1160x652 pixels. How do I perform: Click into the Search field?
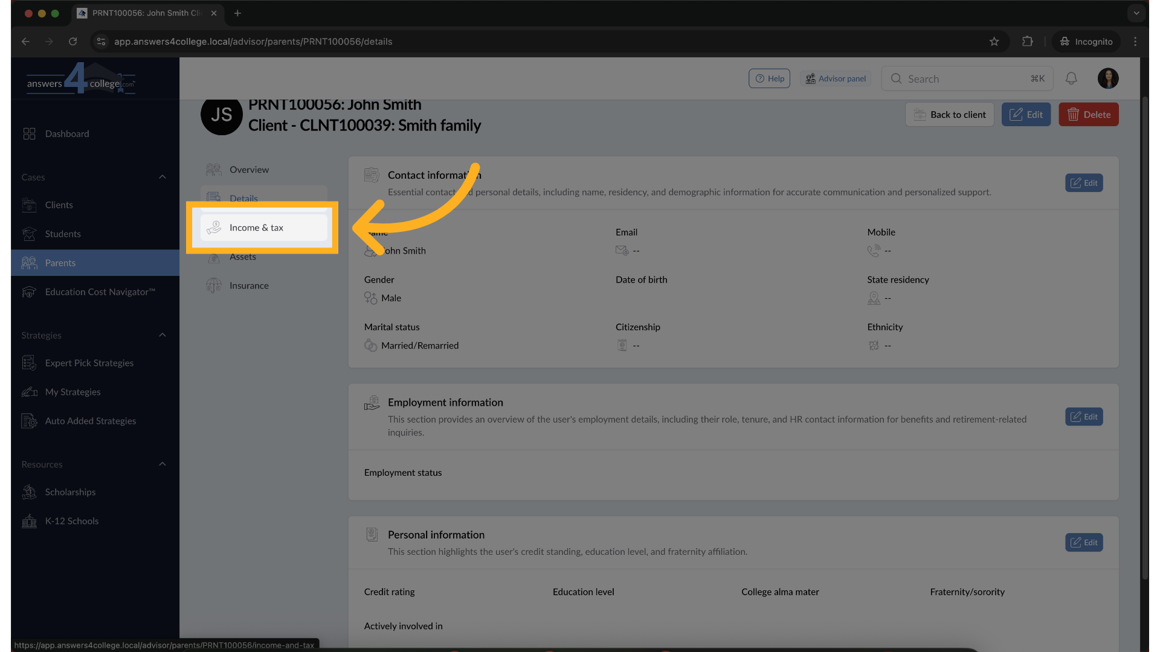[x=965, y=79]
